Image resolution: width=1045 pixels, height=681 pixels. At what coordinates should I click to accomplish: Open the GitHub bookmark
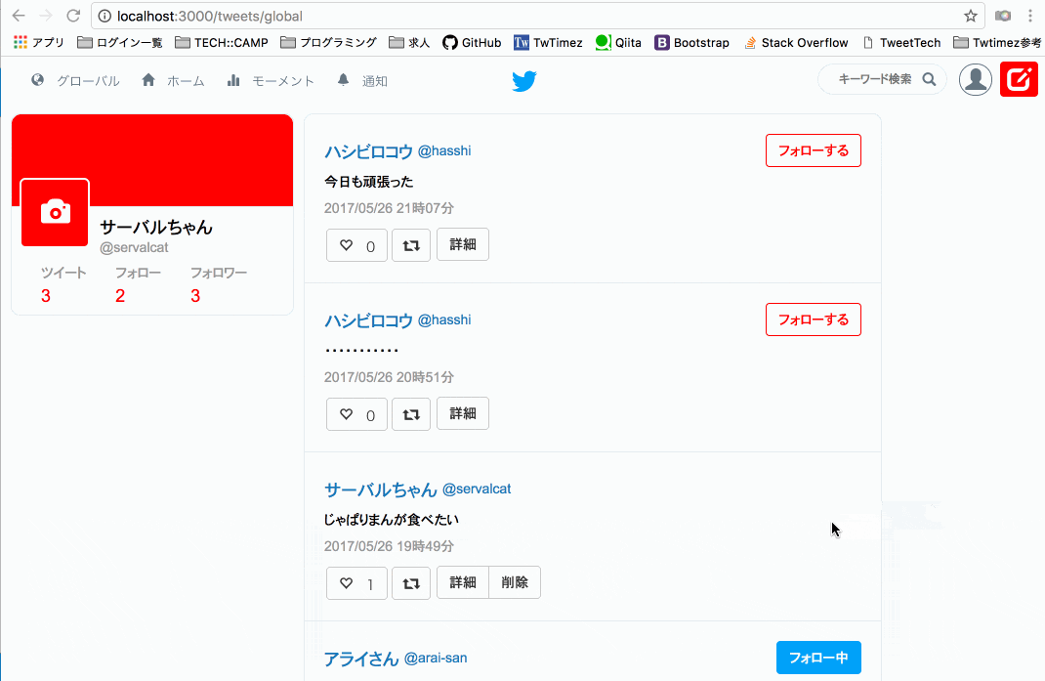point(472,43)
